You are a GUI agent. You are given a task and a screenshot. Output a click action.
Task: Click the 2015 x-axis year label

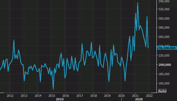click(x=52, y=96)
